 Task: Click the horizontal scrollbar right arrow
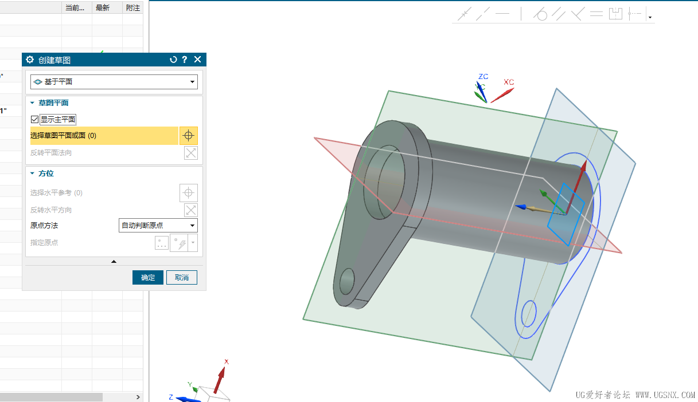tap(138, 397)
